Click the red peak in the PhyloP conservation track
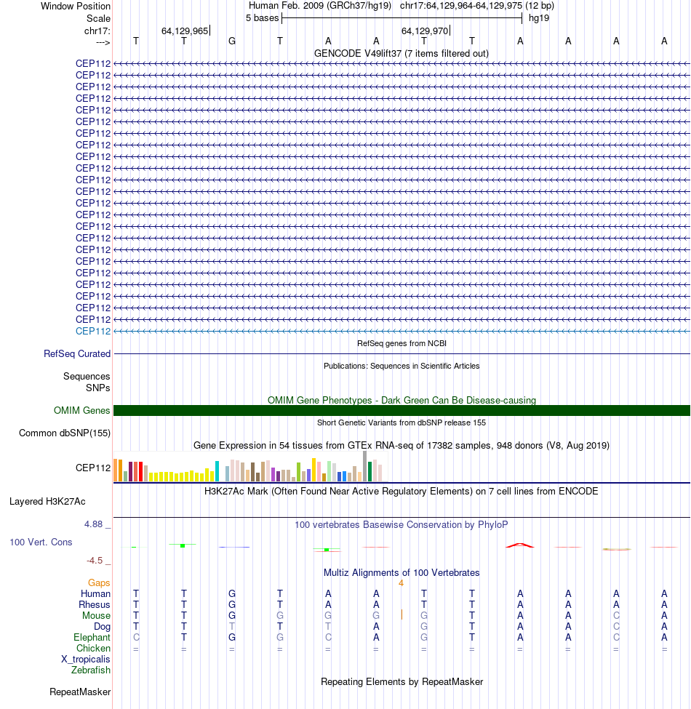Image resolution: width=691 pixels, height=709 pixels. tap(520, 545)
